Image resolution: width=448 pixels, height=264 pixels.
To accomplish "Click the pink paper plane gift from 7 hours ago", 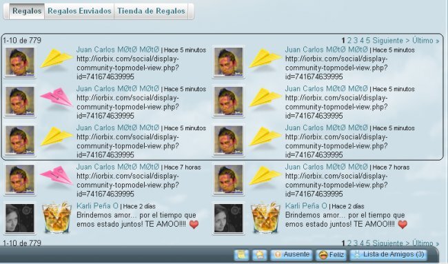I will 57,176.
